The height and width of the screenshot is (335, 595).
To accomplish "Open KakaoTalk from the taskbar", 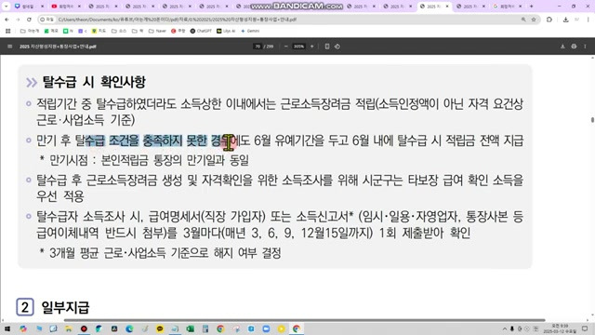I will (x=160, y=328).
